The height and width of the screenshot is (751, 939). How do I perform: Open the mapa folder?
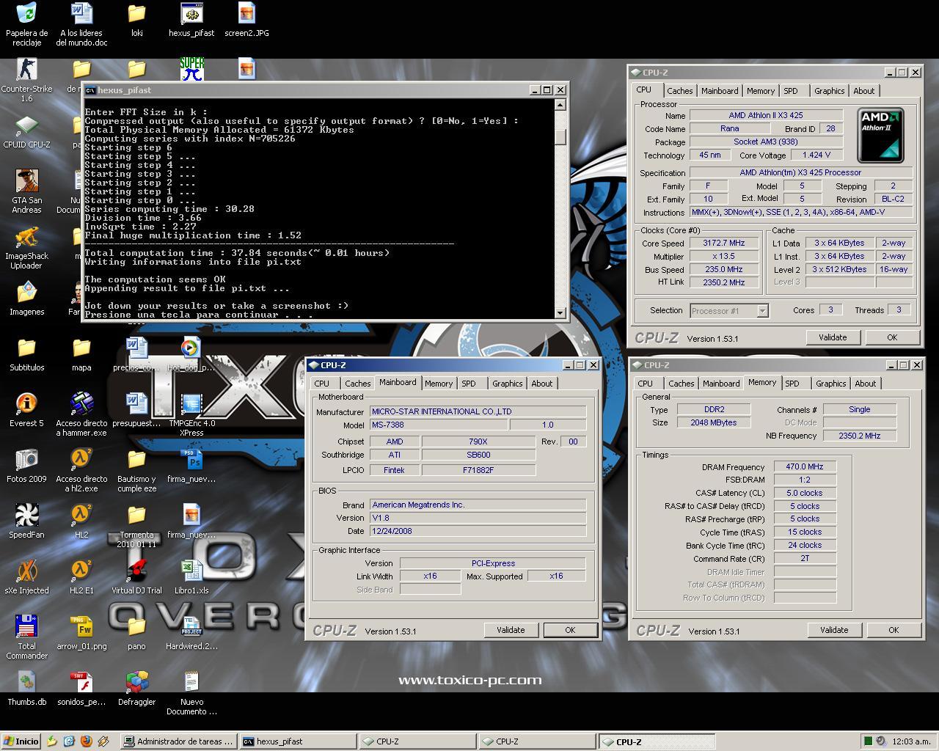pyautogui.click(x=81, y=355)
